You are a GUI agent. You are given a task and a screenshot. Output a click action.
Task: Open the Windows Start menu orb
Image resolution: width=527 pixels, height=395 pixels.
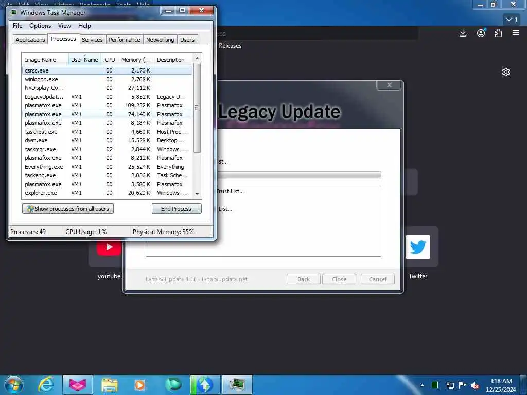[x=13, y=385]
